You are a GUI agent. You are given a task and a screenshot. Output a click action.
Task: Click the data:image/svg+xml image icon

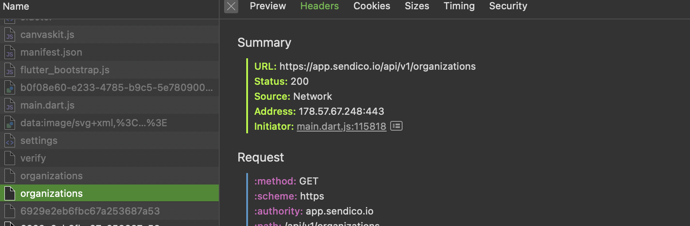pyautogui.click(x=10, y=123)
